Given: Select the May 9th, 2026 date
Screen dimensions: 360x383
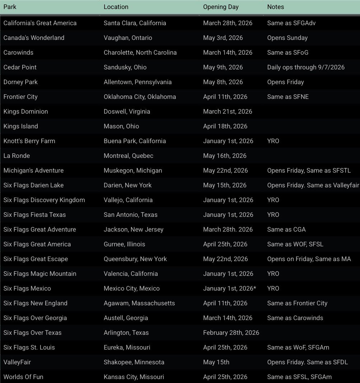Looking at the screenshot, I should tap(223, 67).
